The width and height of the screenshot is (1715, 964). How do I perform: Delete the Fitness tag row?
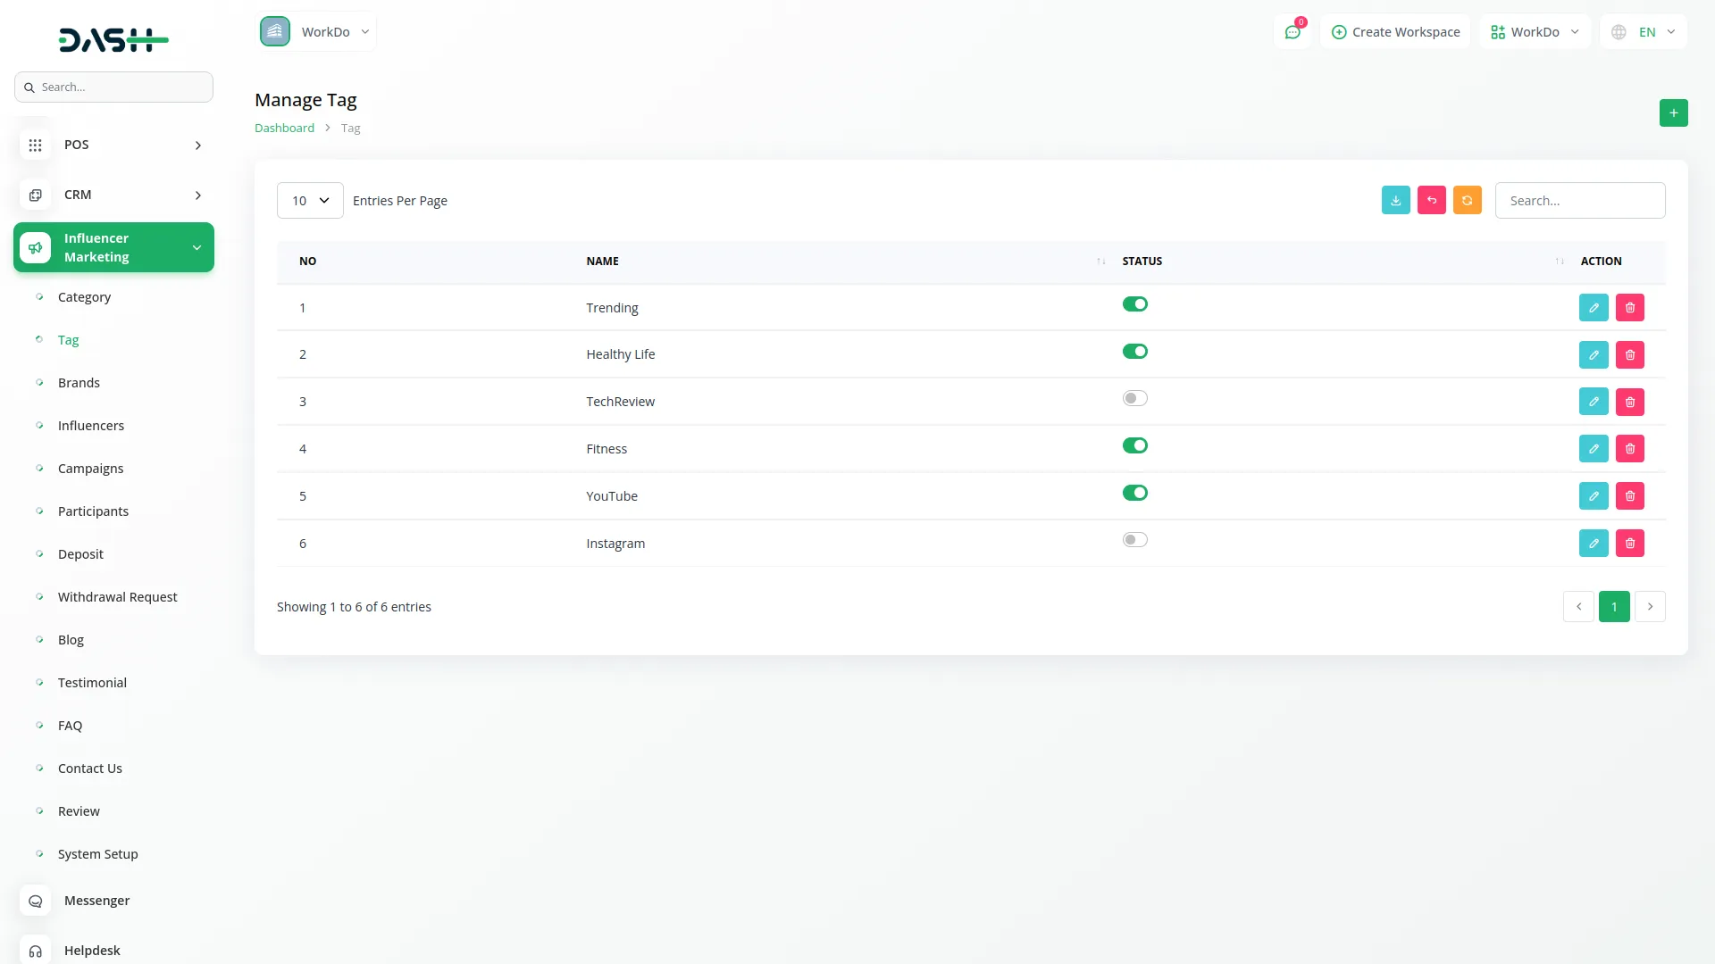tap(1629, 448)
